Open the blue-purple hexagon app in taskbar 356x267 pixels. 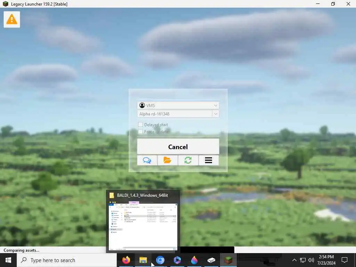pyautogui.click(x=177, y=260)
